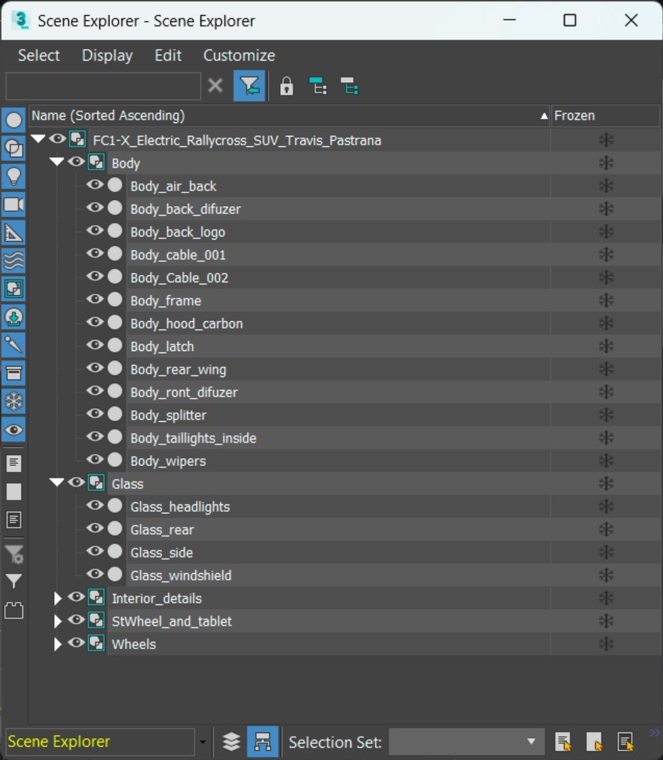Image resolution: width=663 pixels, height=760 pixels.
Task: Collapse the Body group
Action: [57, 162]
